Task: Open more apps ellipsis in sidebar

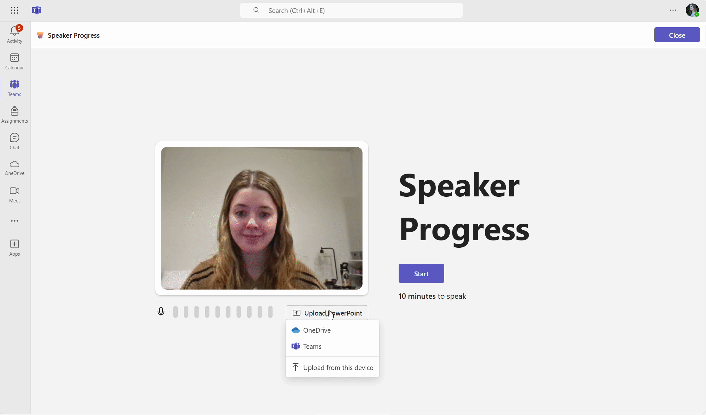Action: click(15, 221)
